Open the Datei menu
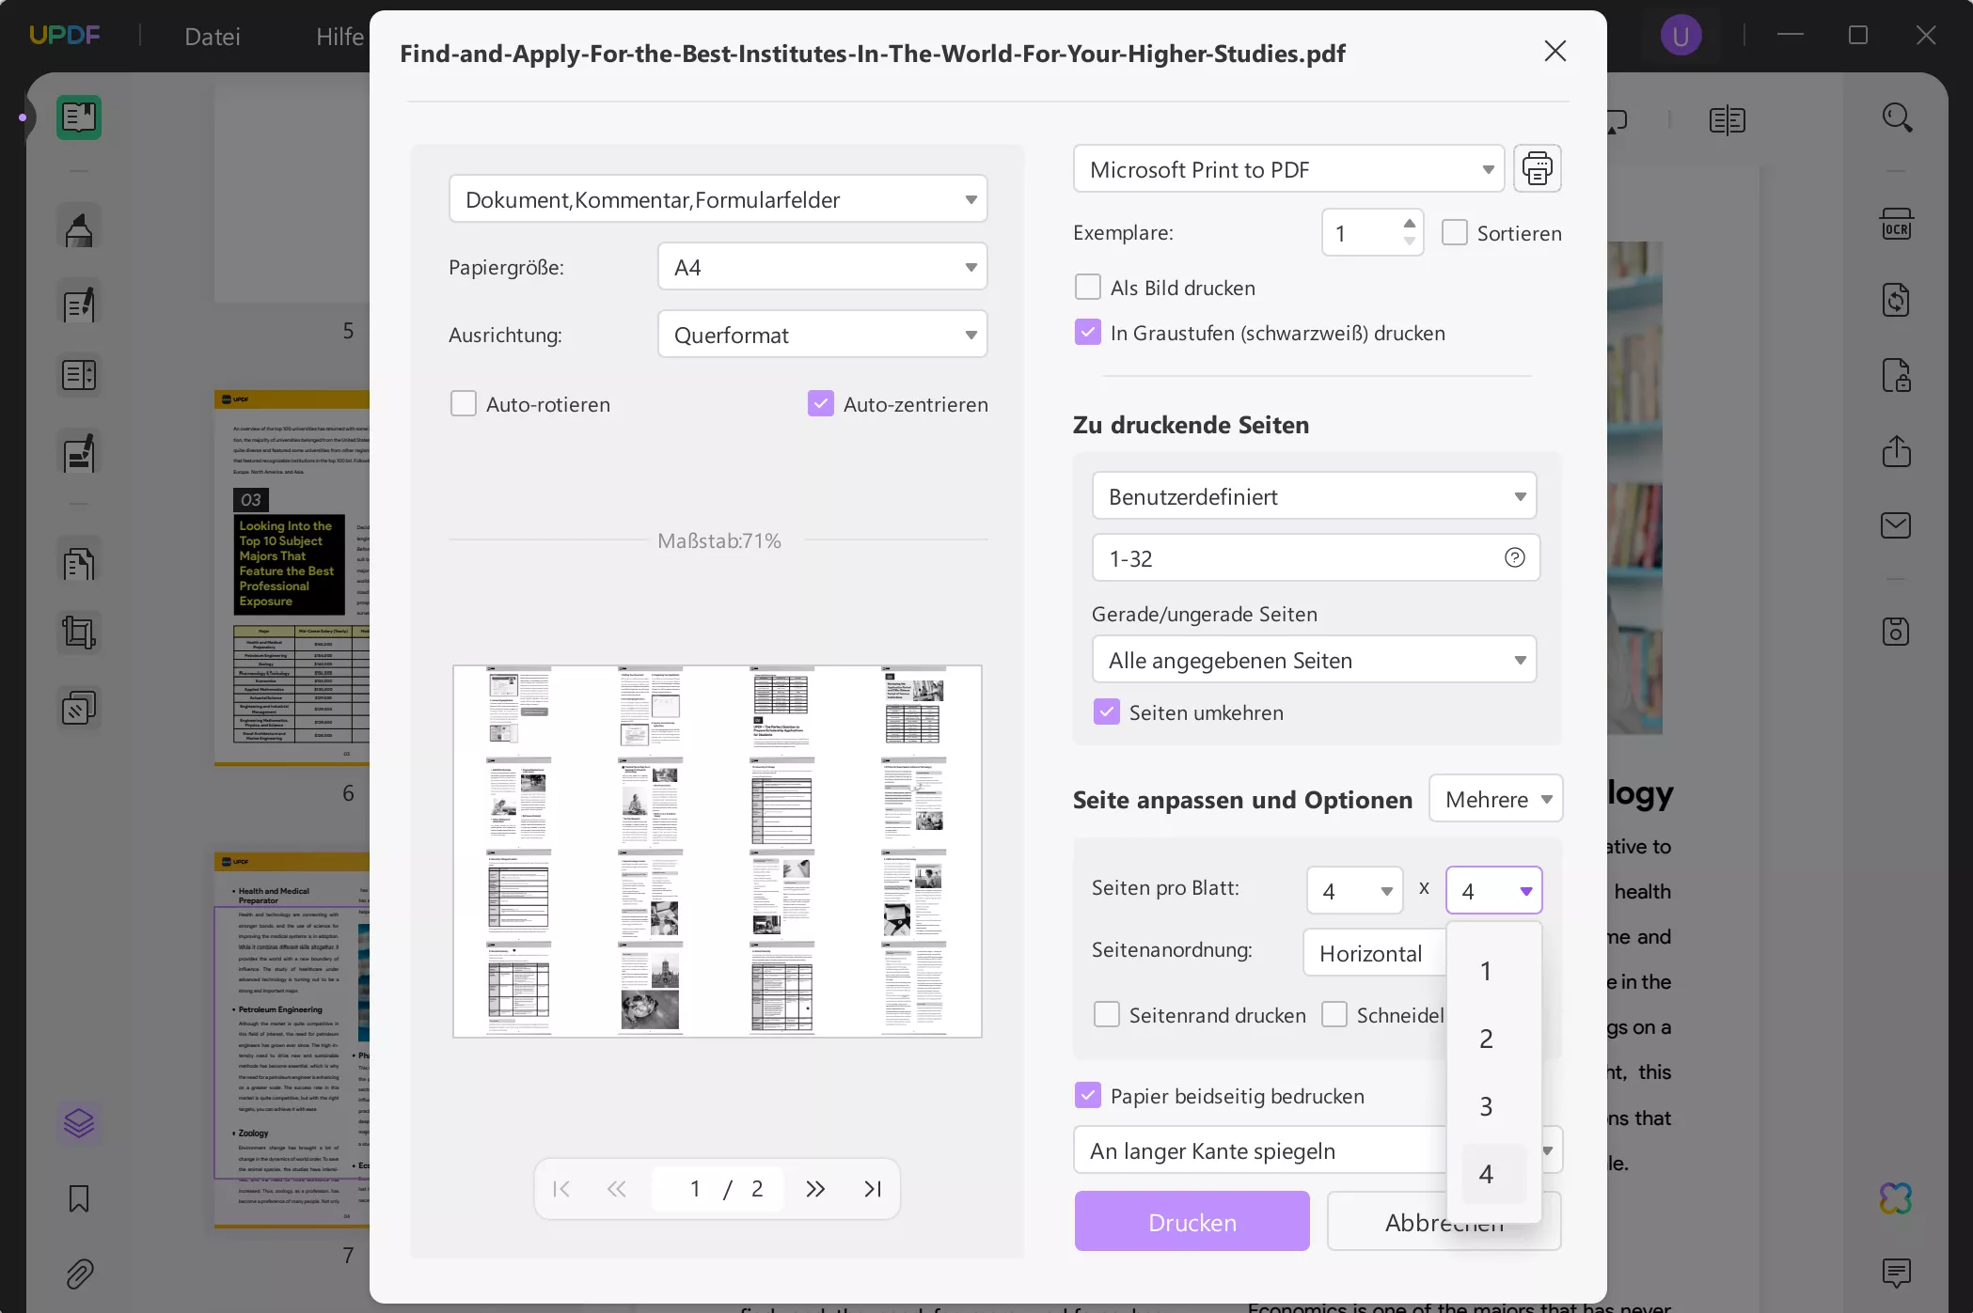Screen dimensions: 1973x1313 [213, 37]
